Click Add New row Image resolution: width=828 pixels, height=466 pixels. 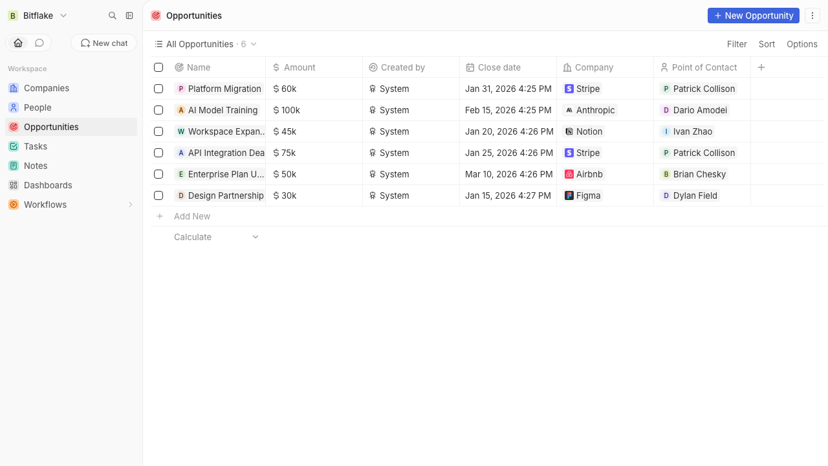pyautogui.click(x=192, y=216)
